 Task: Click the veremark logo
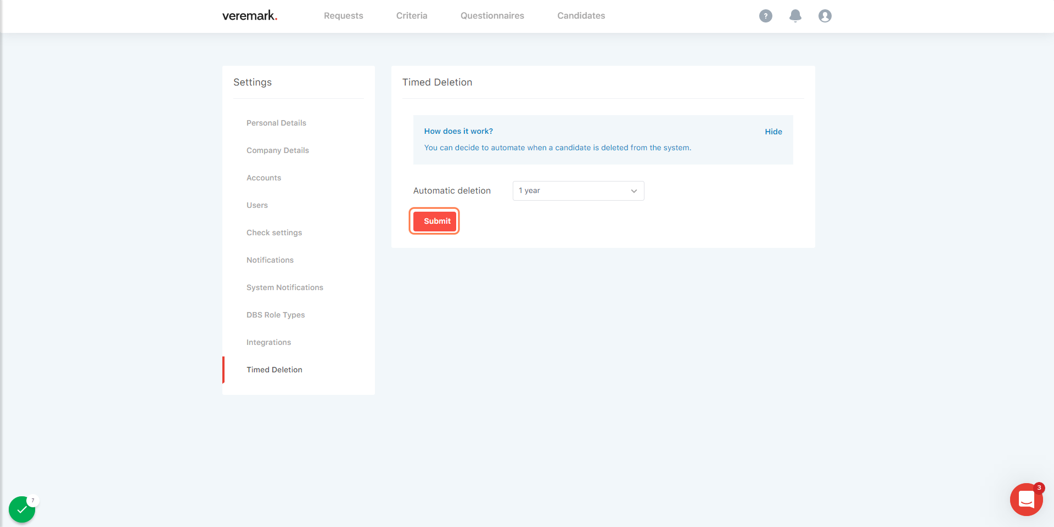250,16
